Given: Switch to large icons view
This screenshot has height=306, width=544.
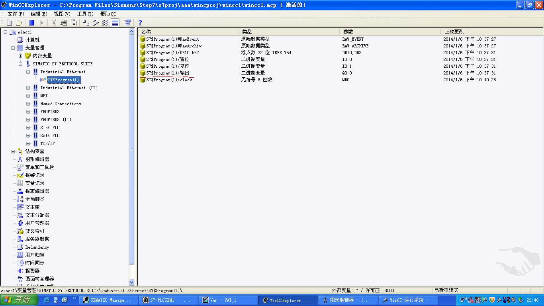Looking at the screenshot, I should (86, 23).
